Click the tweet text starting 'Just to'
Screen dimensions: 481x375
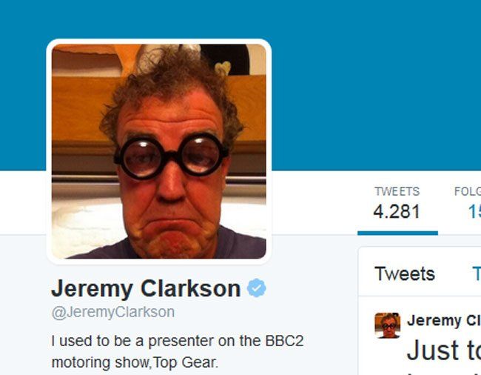tap(444, 350)
